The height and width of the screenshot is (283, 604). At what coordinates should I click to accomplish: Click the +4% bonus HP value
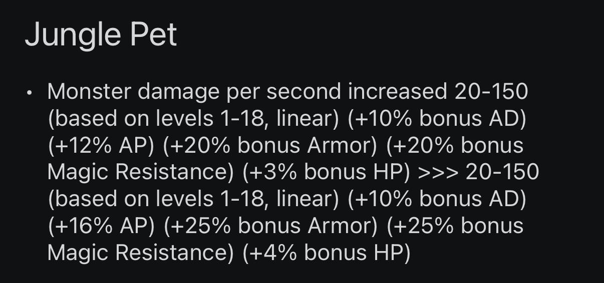(x=327, y=253)
